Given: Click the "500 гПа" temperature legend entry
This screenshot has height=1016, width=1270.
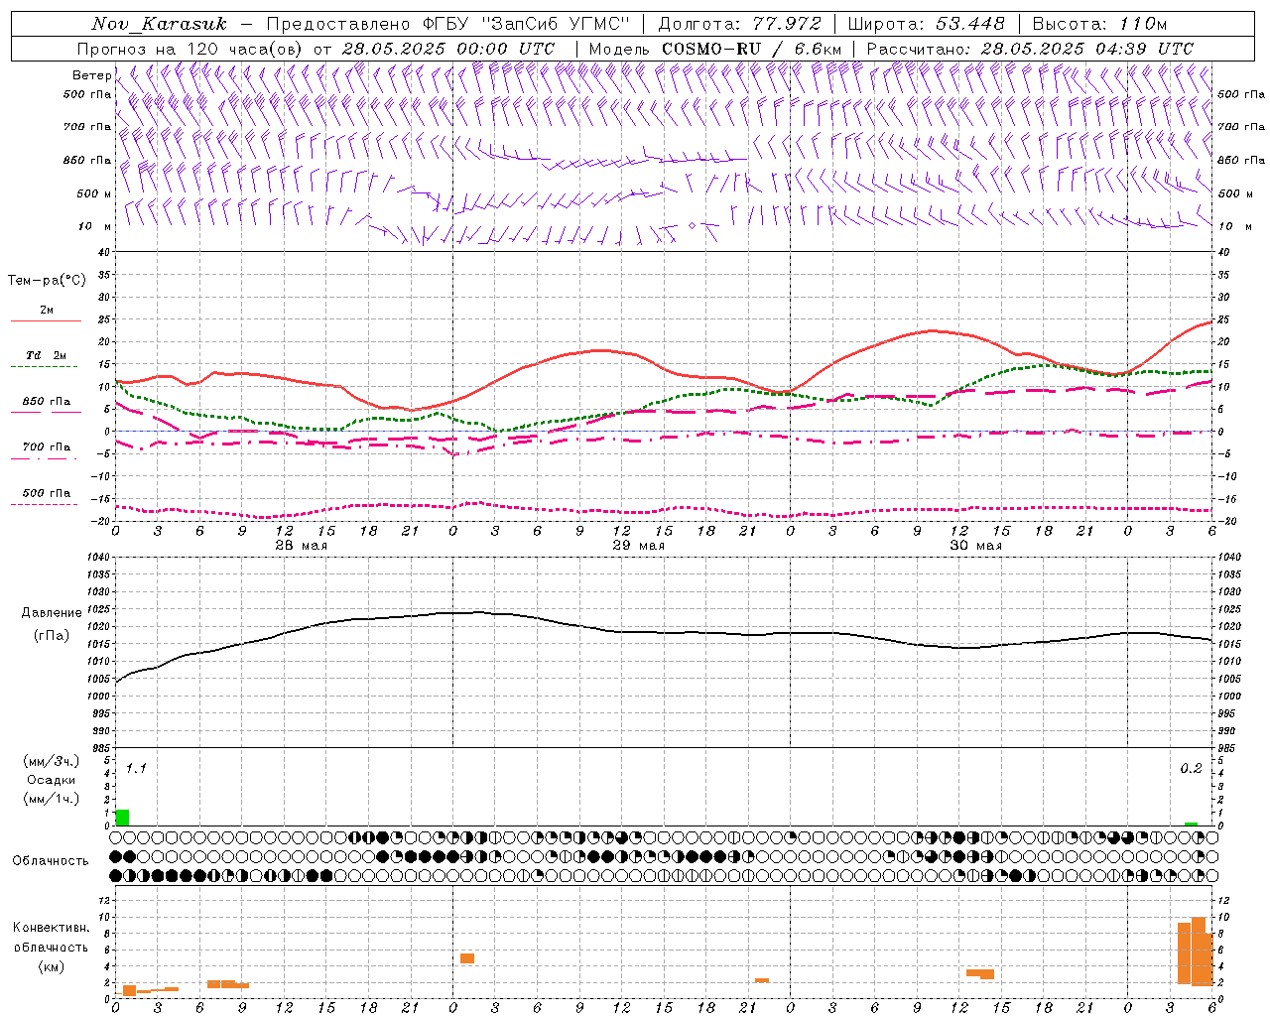Looking at the screenshot, I should 47,493.
